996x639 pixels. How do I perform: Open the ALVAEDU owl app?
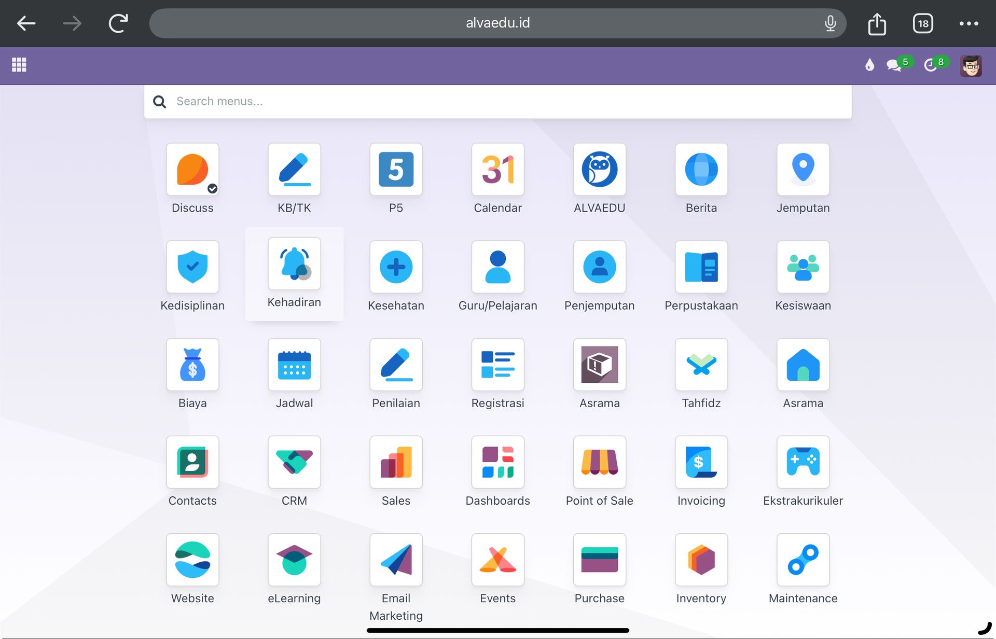(x=599, y=170)
